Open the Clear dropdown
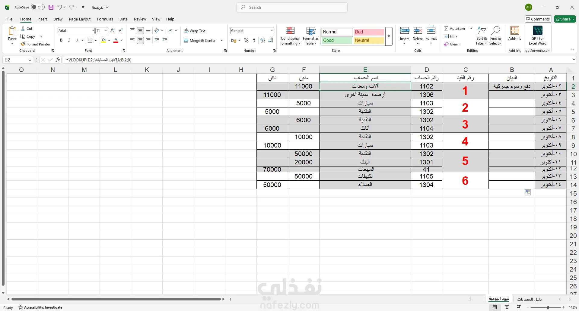579x311 pixels. 453,44
